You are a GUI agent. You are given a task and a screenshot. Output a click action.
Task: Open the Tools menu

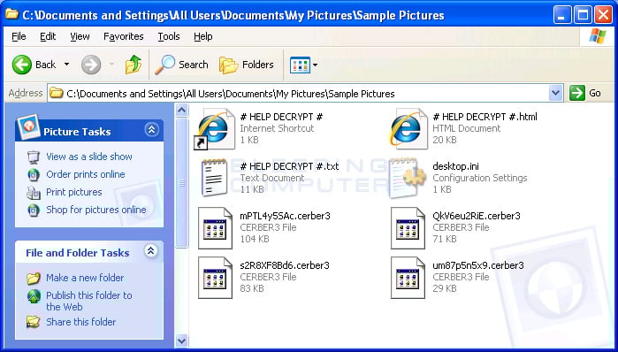169,36
